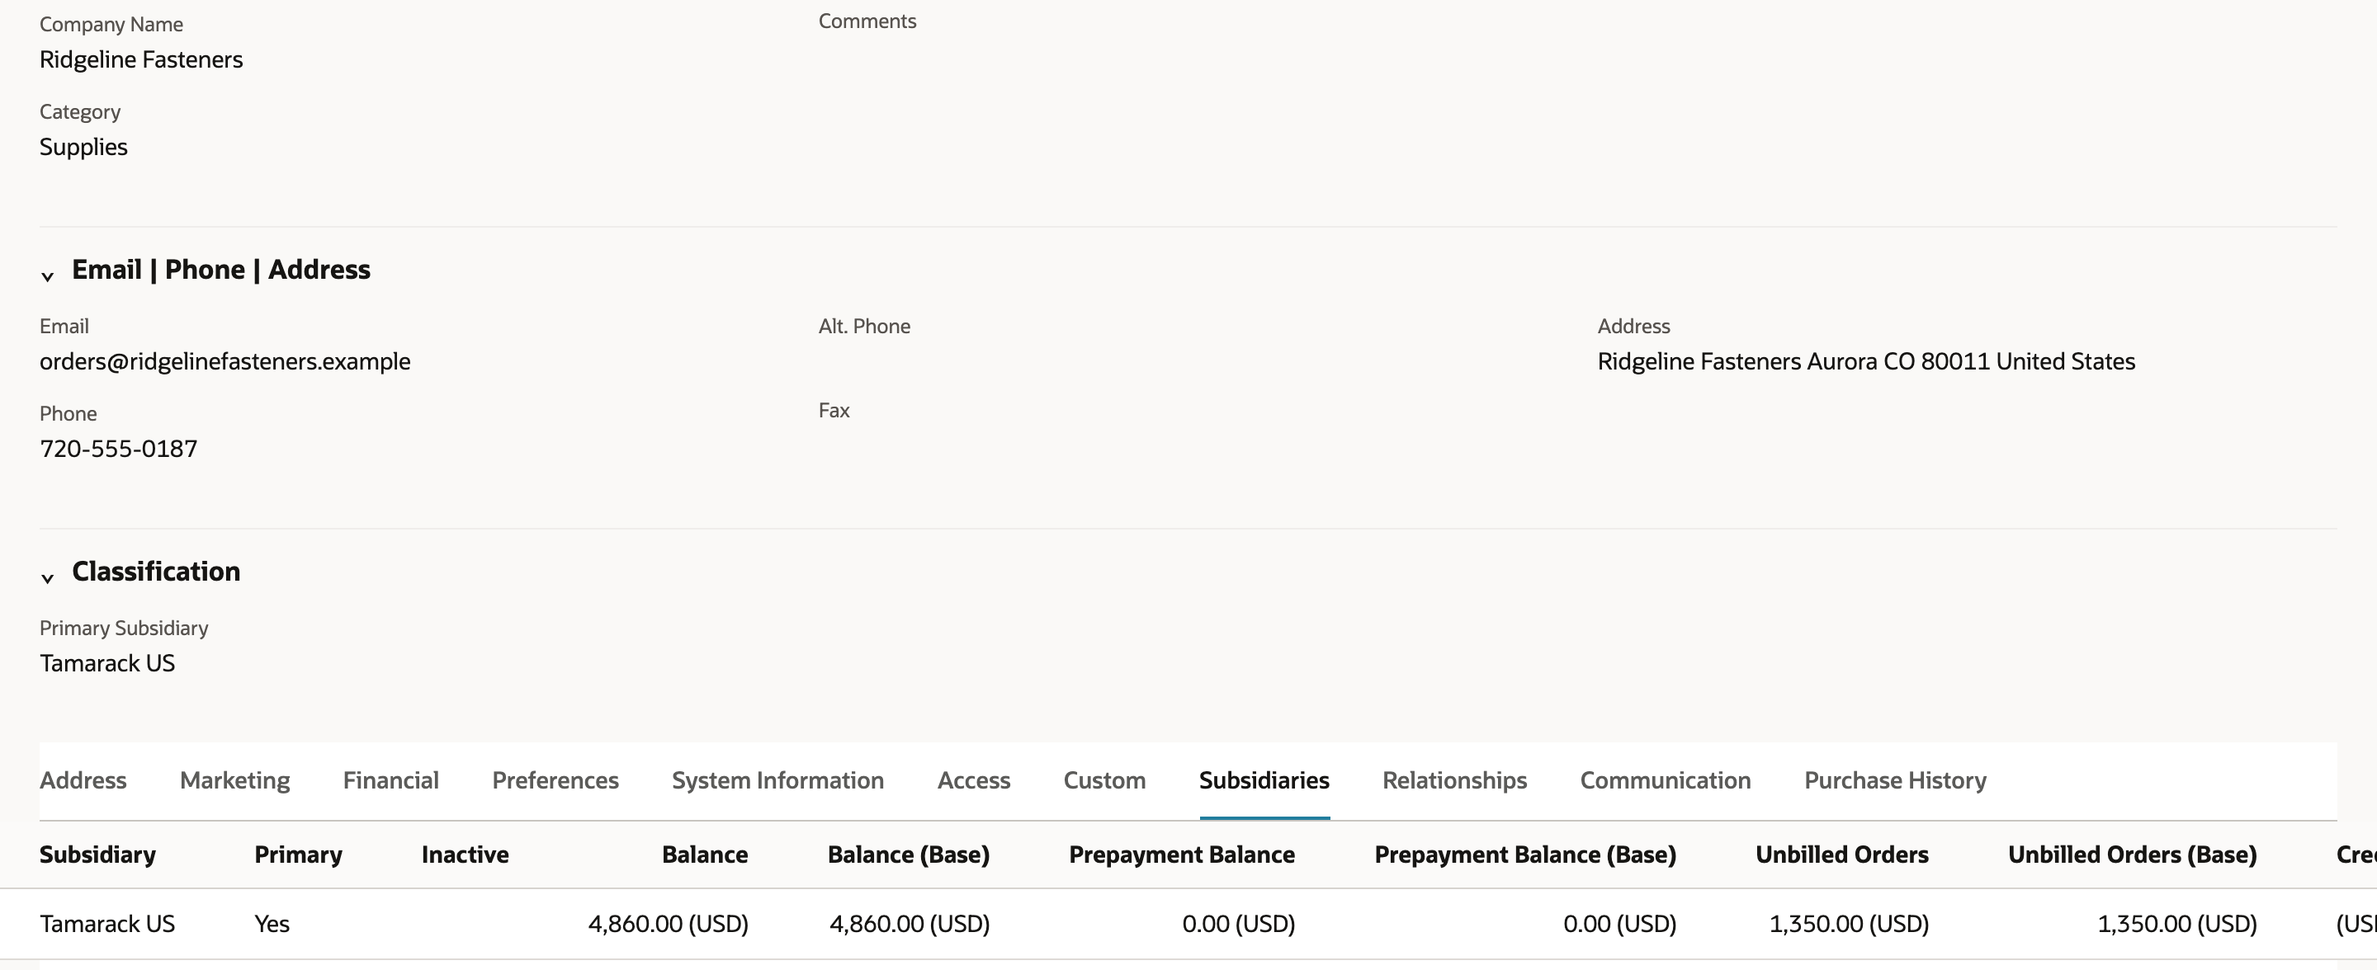Click the Fax field label

(834, 410)
